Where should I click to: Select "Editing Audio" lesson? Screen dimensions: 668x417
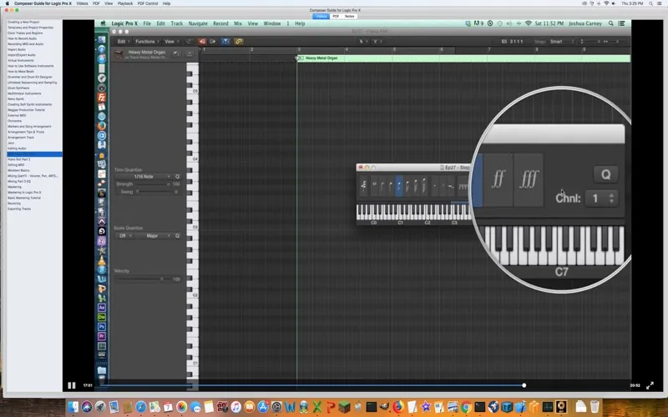point(17,148)
